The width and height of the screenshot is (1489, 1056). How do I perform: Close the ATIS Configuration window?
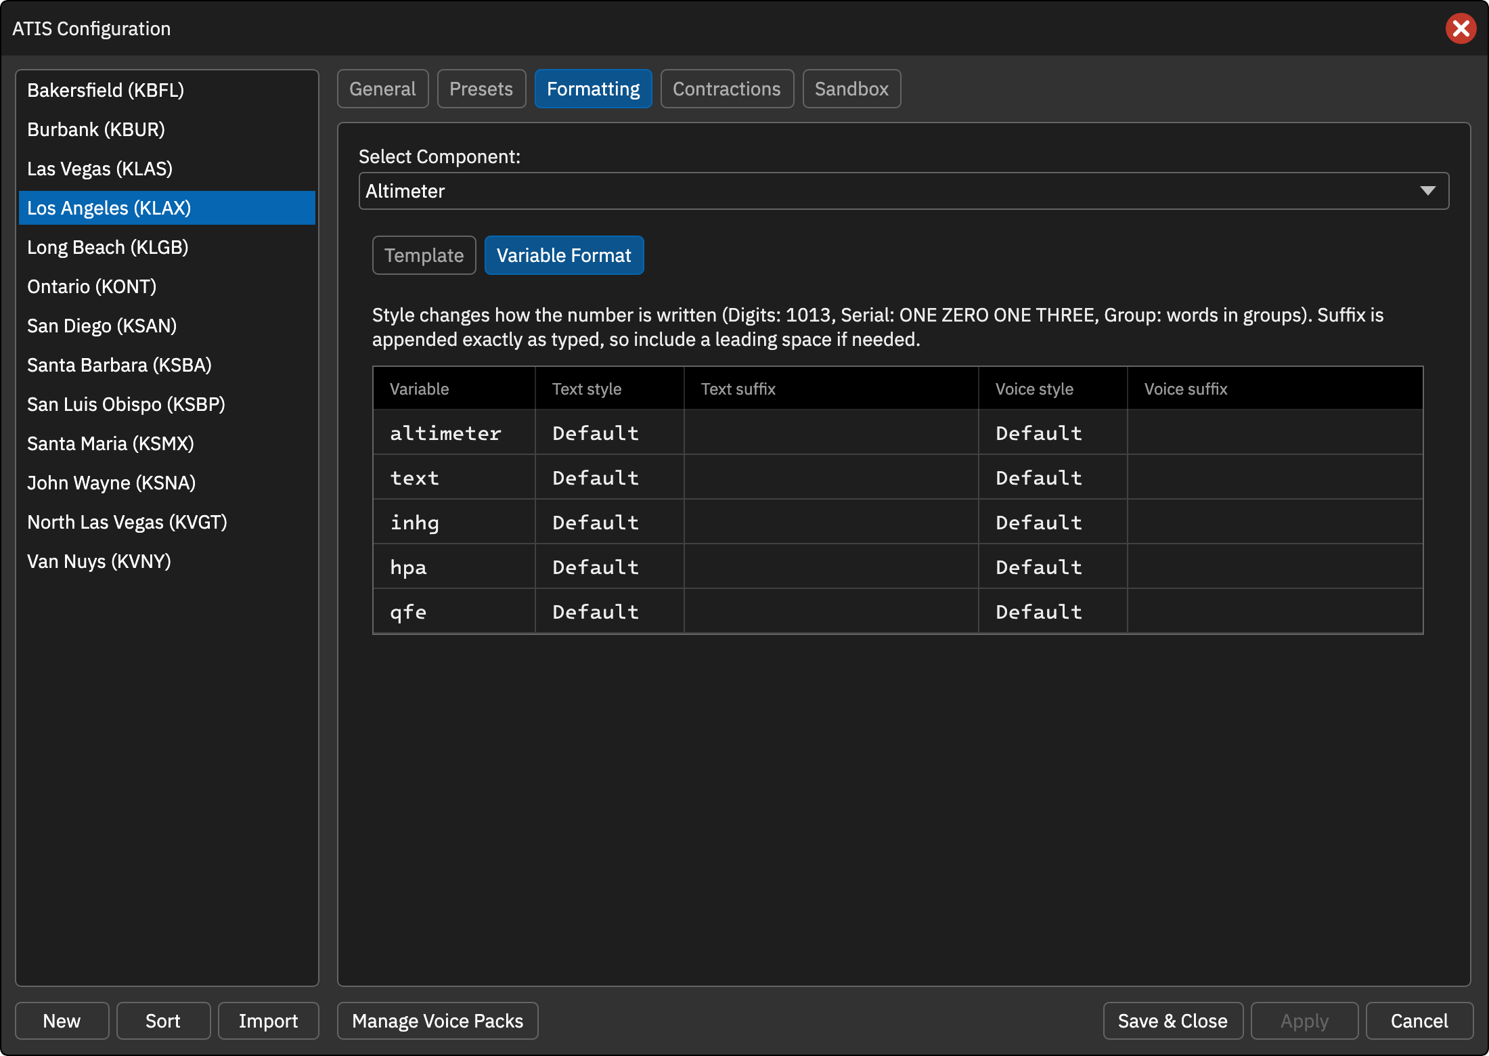coord(1461,28)
